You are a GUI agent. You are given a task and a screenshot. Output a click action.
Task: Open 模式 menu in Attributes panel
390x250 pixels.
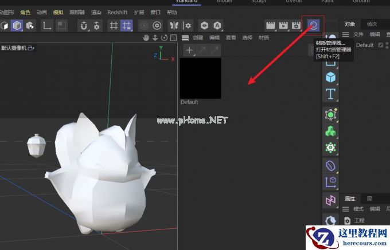tap(358, 209)
